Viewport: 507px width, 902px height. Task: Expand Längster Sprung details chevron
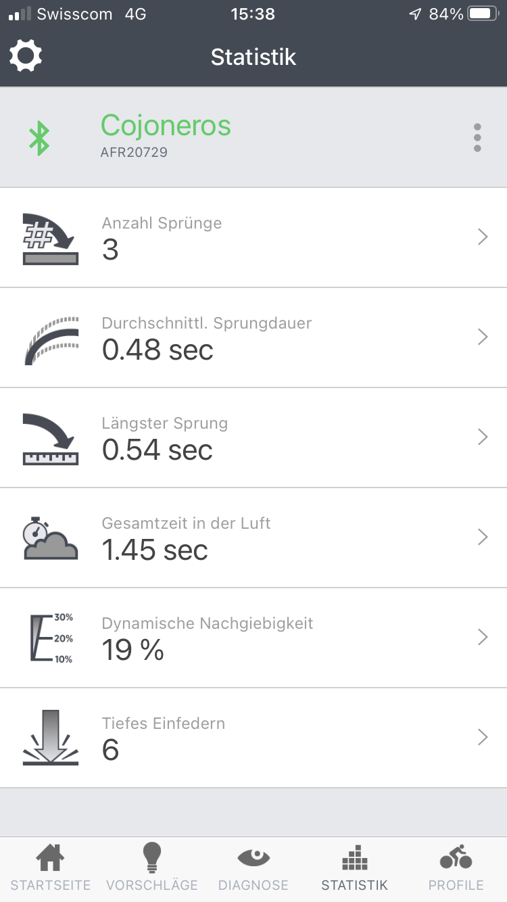click(x=483, y=437)
